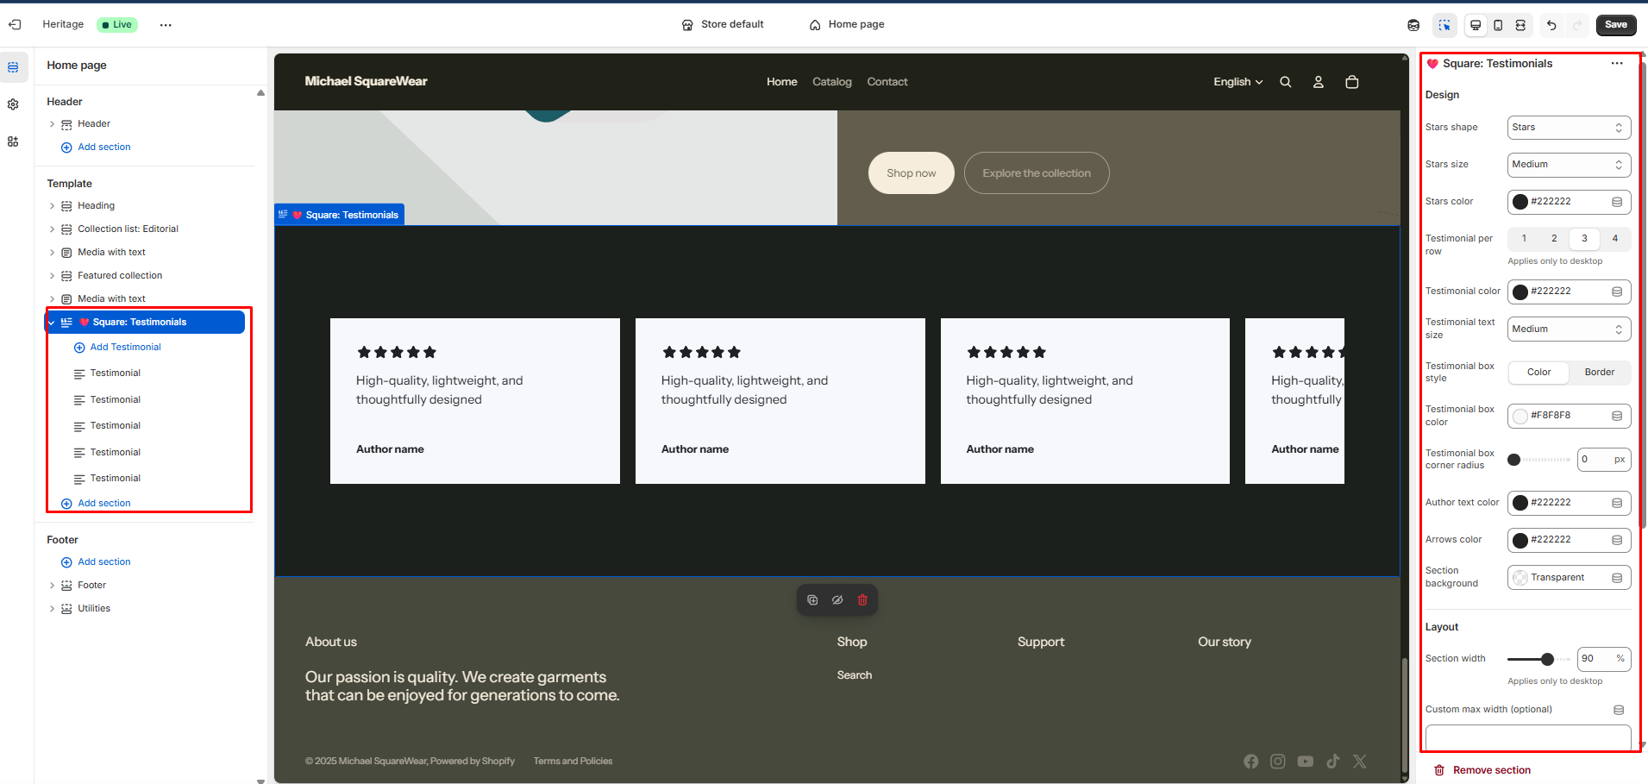The image size is (1648, 784).
Task: Click Terms and Policies footer link
Action: (573, 762)
